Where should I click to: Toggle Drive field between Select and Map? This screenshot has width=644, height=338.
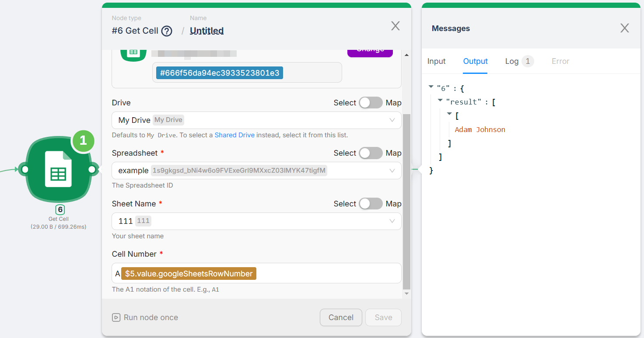pos(371,103)
